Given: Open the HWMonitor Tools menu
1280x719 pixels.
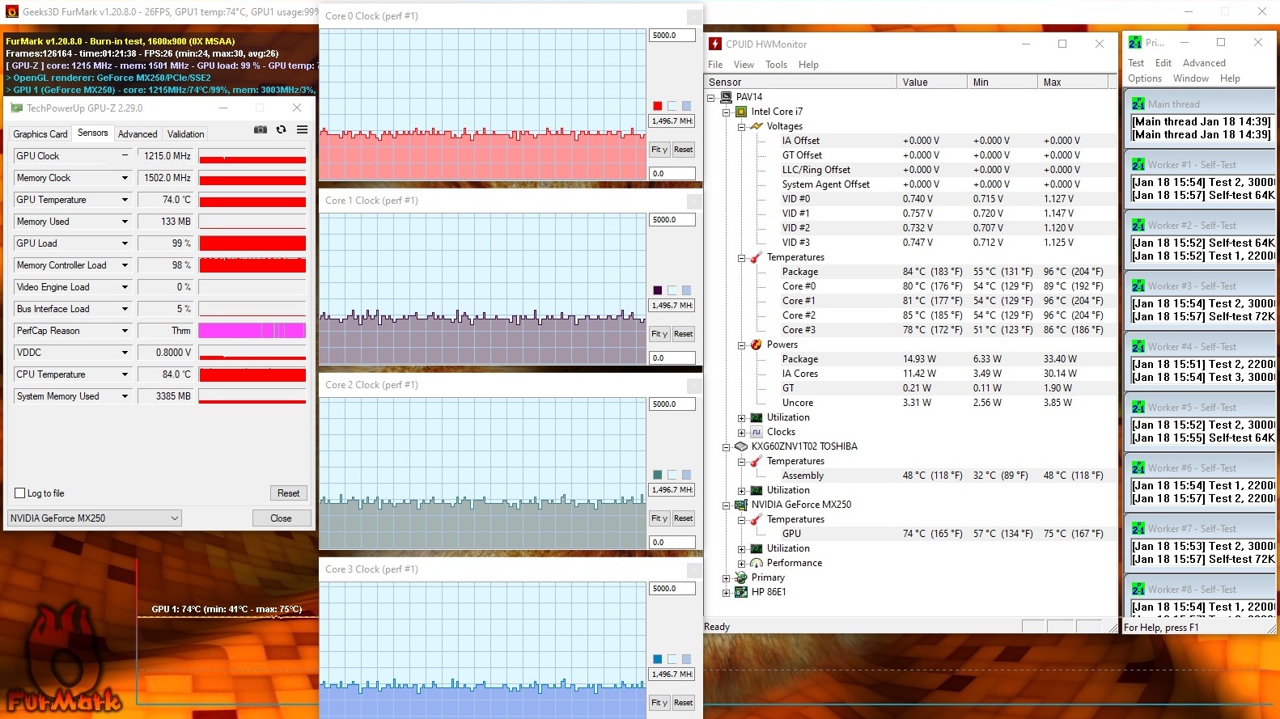Looking at the screenshot, I should (x=776, y=65).
